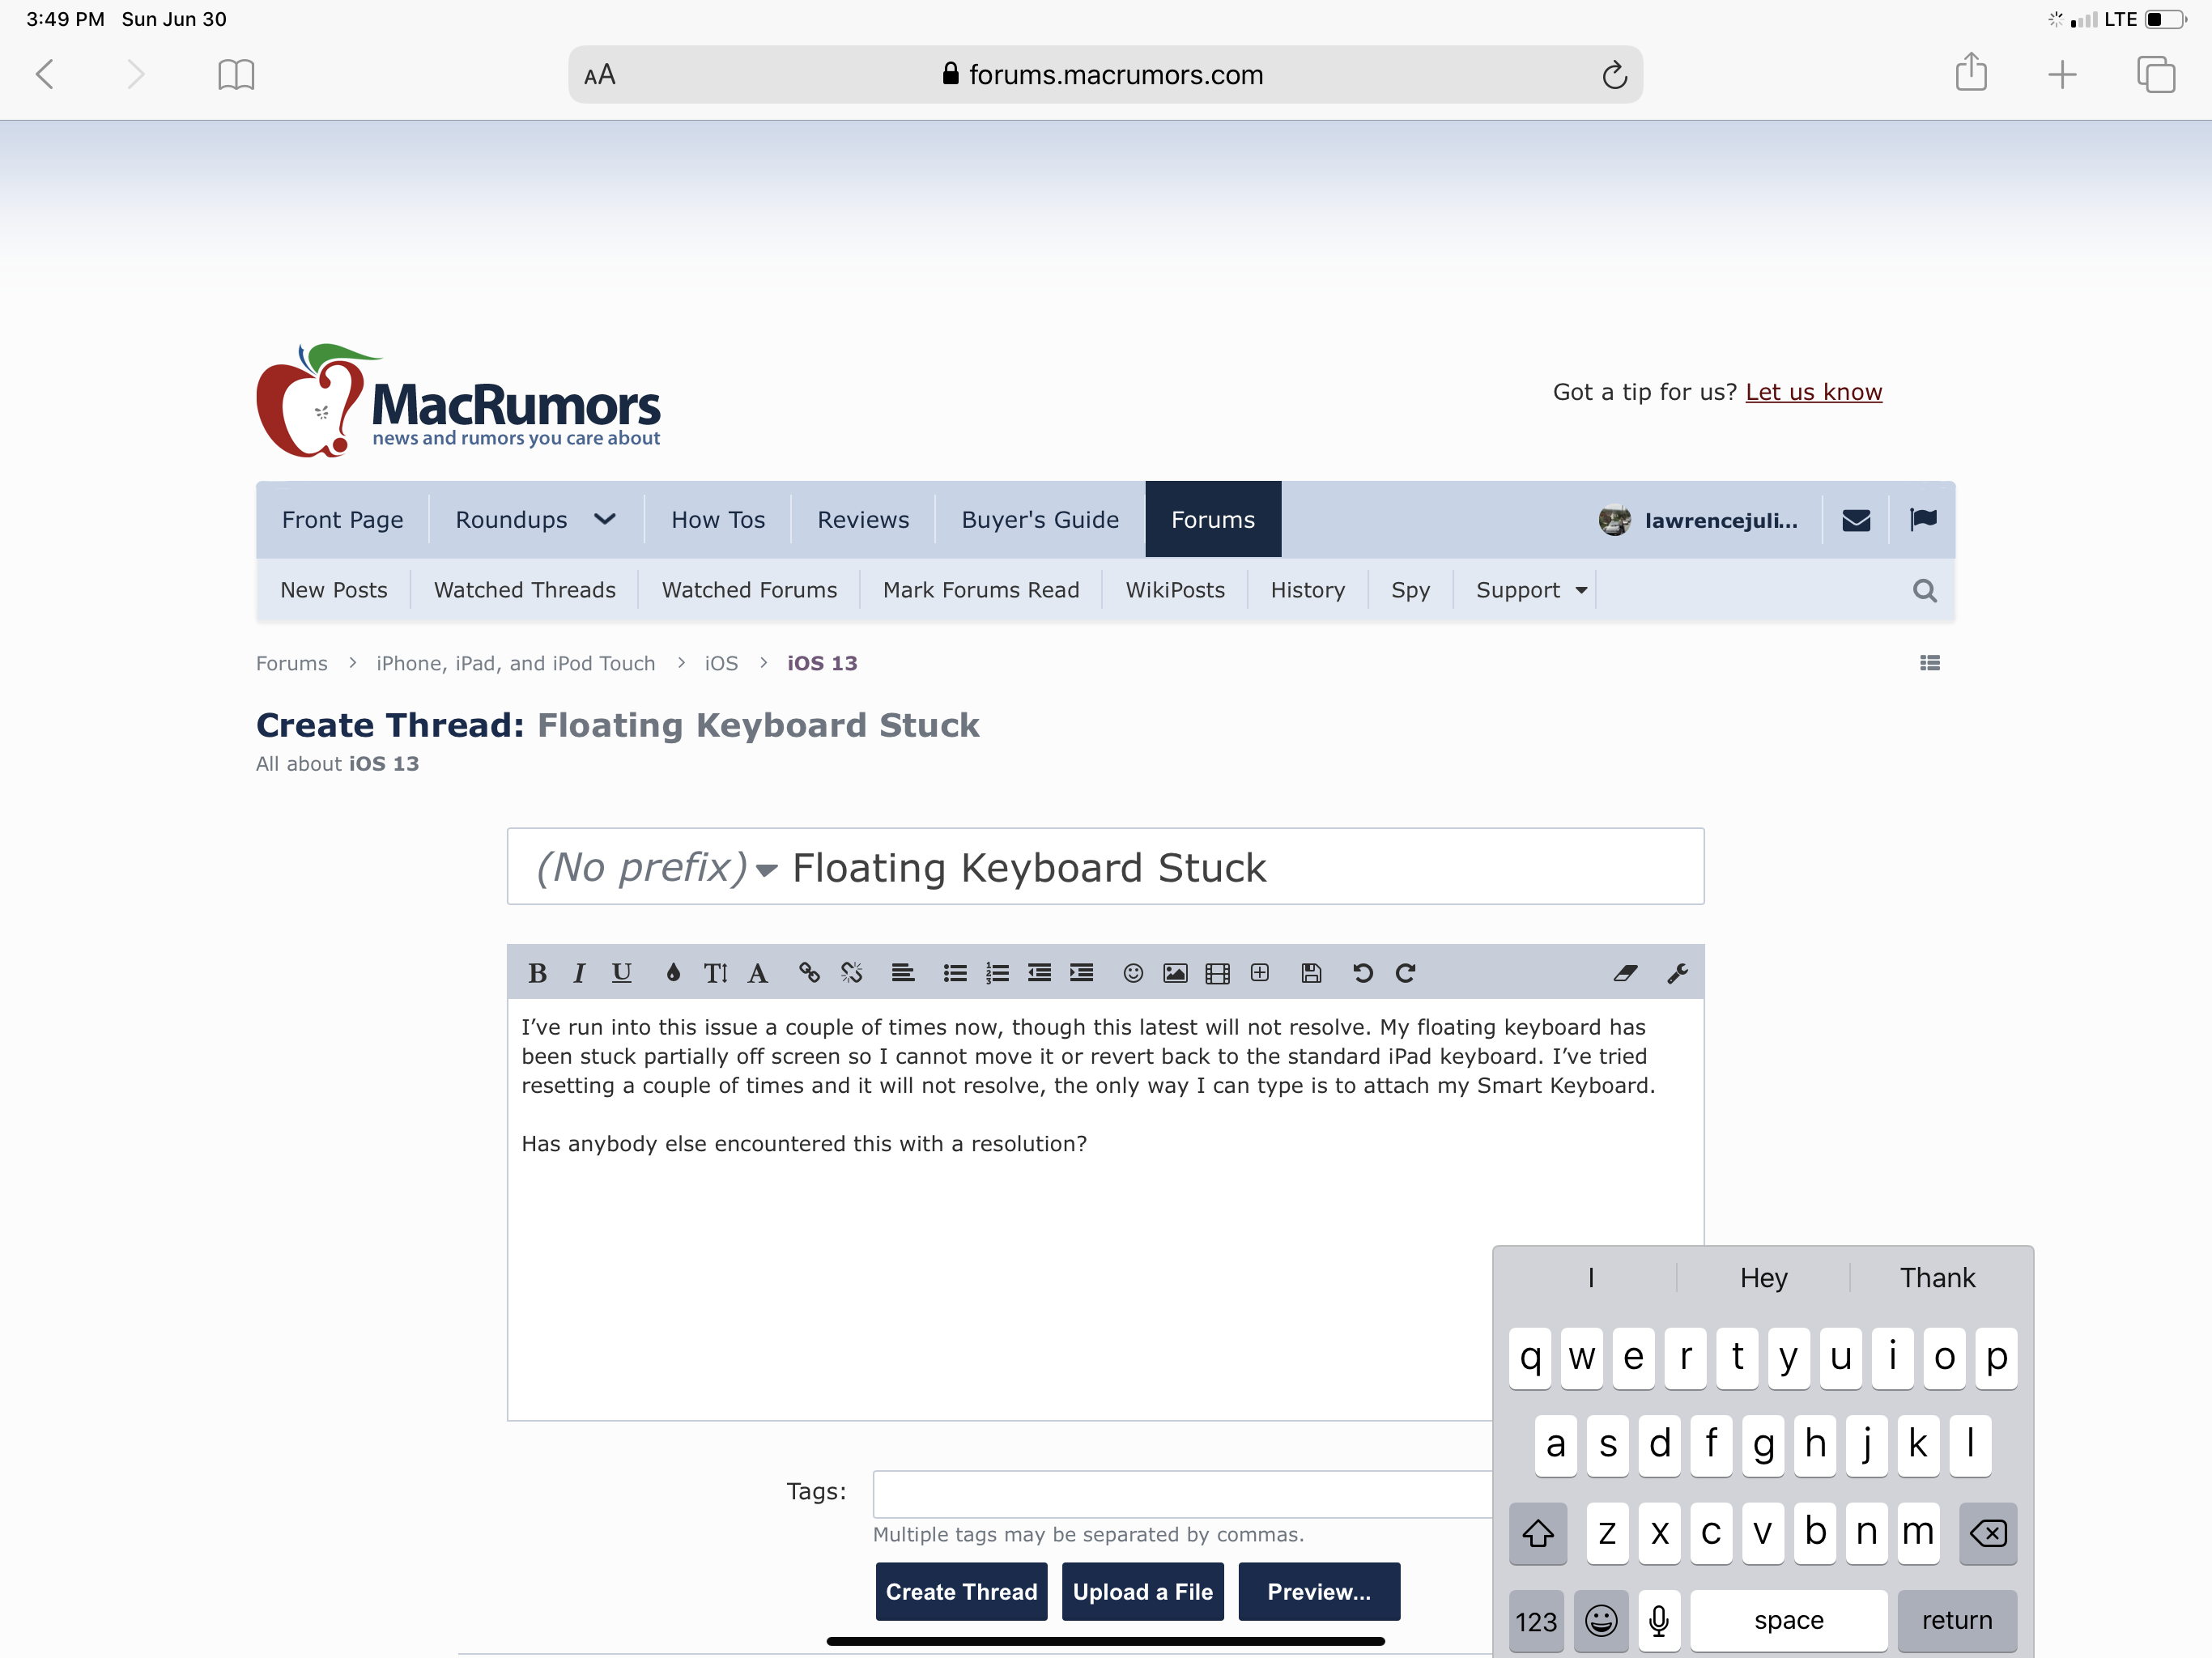This screenshot has height=1658, width=2212.
Task: Open text color droplet picker
Action: (673, 973)
